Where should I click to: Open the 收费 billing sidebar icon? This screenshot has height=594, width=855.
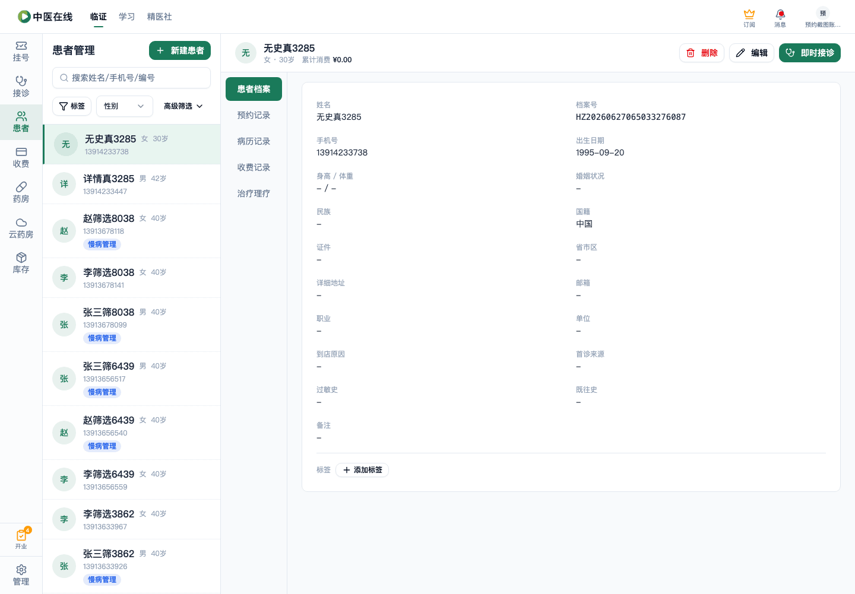21,158
